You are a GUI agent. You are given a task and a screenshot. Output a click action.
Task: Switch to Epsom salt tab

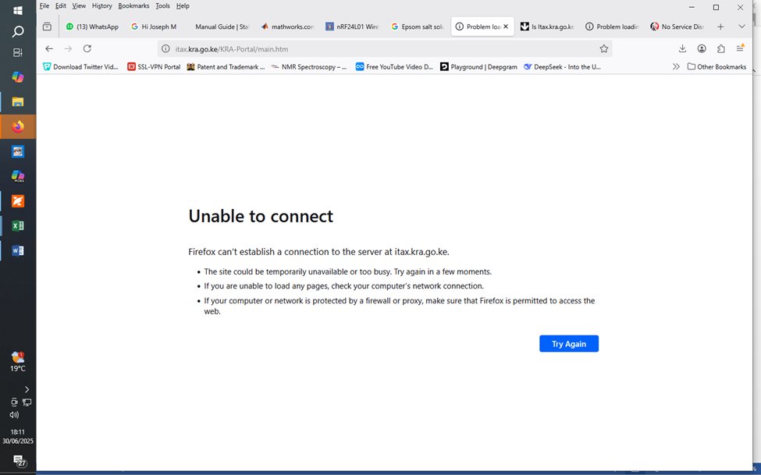click(x=418, y=27)
